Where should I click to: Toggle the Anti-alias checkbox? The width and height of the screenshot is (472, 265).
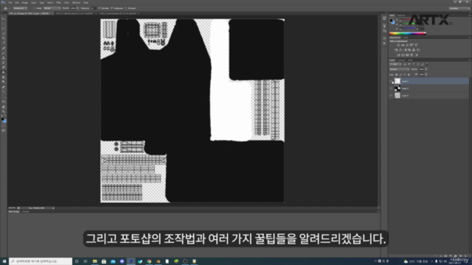pyautogui.click(x=100, y=8)
